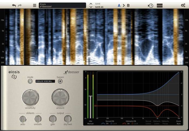Viewport: 189px width, 131px height.
Task: Click the orange sibilants EQ curve dip
Action: point(157,116)
